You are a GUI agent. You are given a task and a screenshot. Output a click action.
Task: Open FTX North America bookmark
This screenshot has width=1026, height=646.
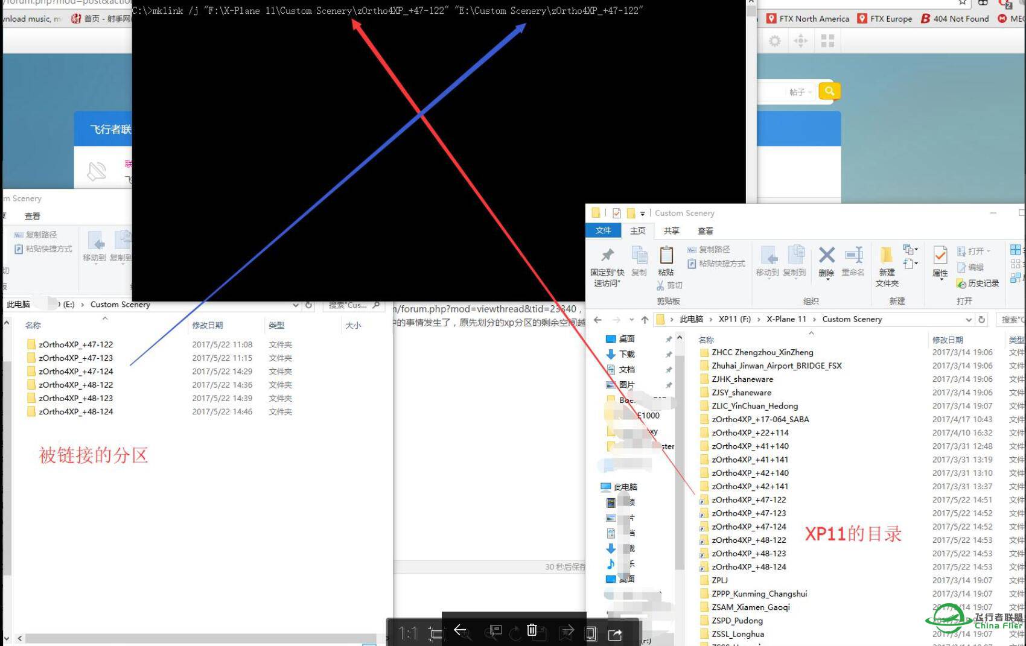point(808,19)
